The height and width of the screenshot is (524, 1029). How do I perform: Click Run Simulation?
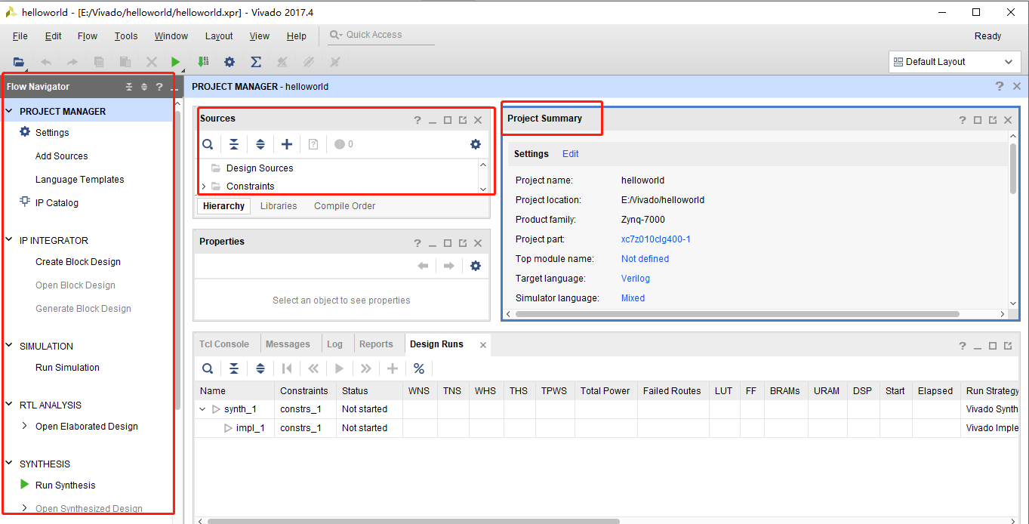click(x=67, y=368)
